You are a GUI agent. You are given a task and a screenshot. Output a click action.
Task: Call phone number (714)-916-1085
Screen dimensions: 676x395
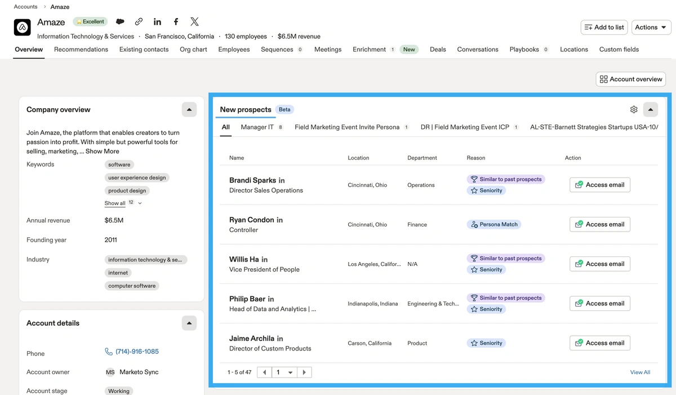tap(137, 352)
